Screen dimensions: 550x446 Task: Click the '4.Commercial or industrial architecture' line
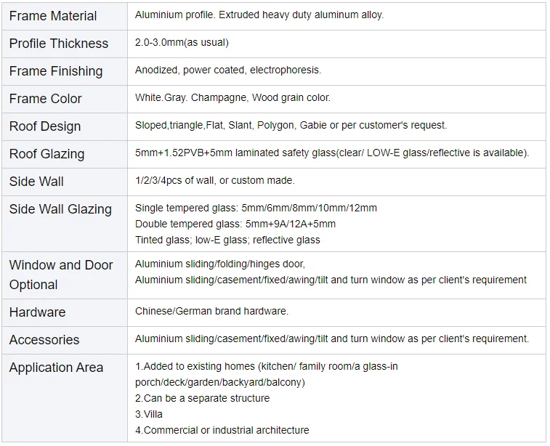click(x=222, y=431)
